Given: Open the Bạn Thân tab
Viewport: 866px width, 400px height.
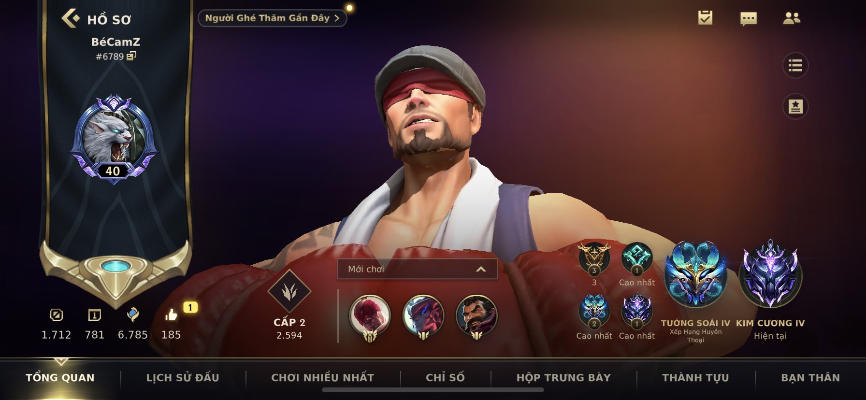Looking at the screenshot, I should pyautogui.click(x=810, y=378).
